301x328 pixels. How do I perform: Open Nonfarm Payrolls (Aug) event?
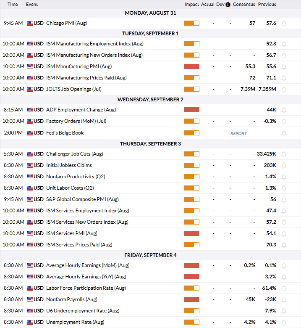[72, 299]
